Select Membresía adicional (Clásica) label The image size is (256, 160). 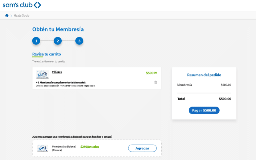pos(64,148)
